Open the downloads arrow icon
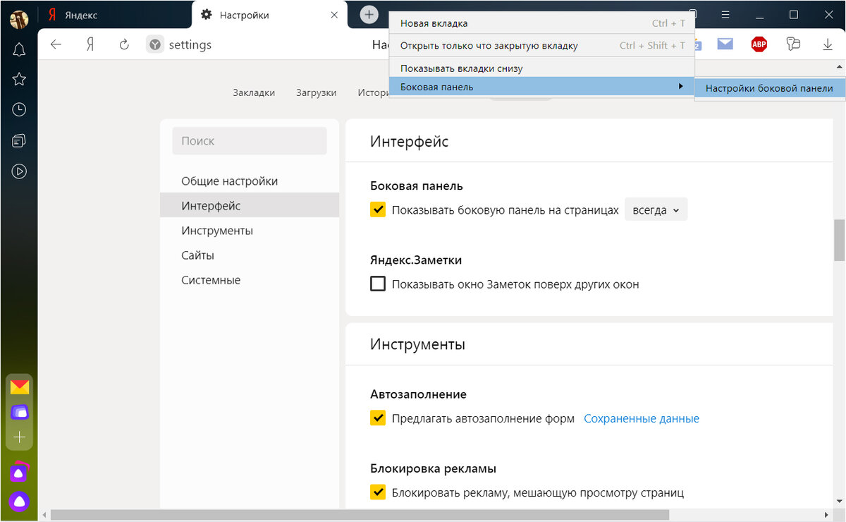The image size is (846, 522). (x=828, y=44)
